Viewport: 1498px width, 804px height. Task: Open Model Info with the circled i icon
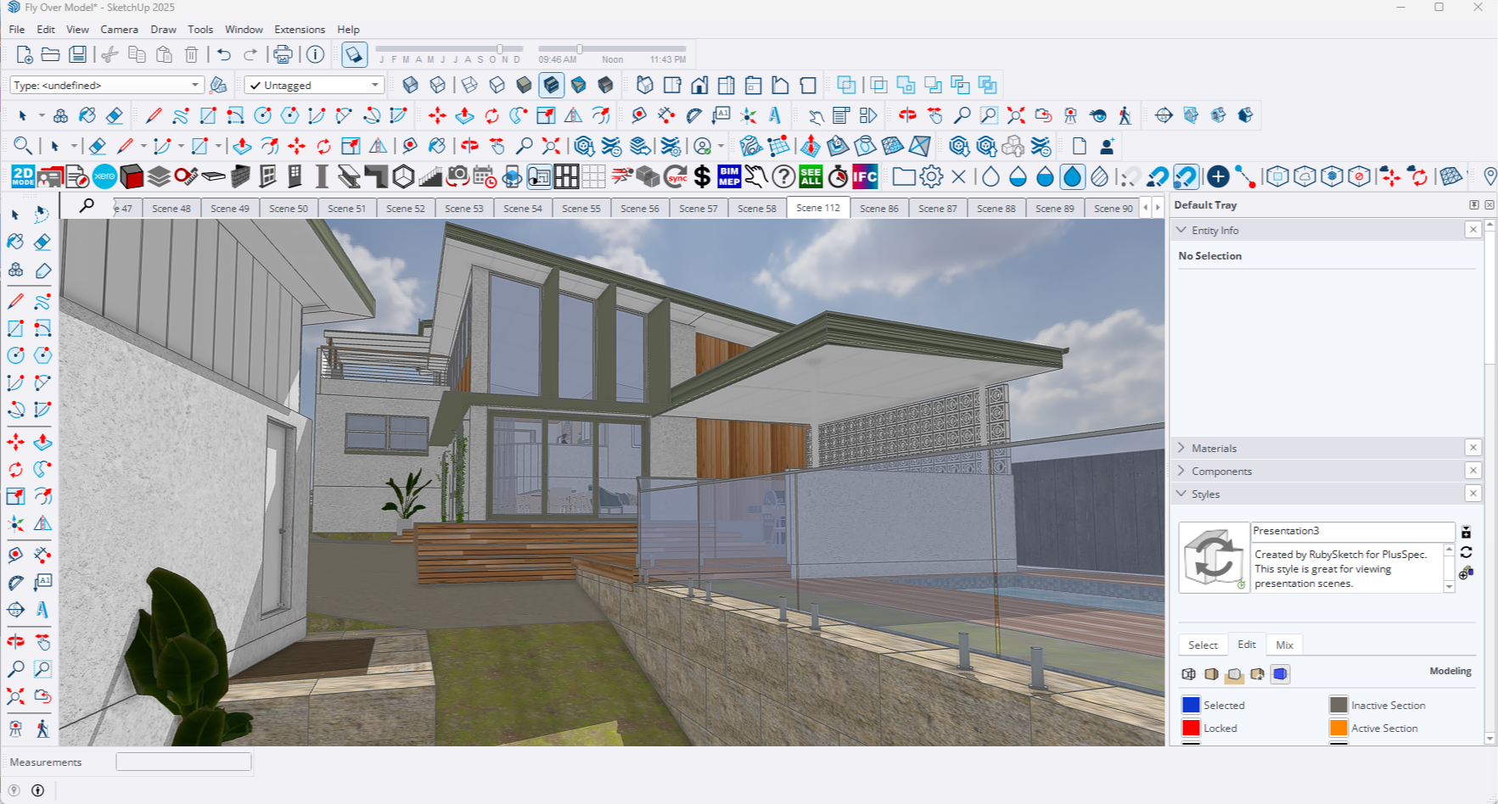(x=315, y=55)
